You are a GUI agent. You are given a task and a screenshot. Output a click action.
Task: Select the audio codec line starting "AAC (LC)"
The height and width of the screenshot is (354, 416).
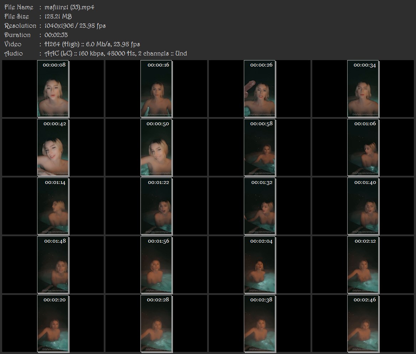pyautogui.click(x=115, y=53)
